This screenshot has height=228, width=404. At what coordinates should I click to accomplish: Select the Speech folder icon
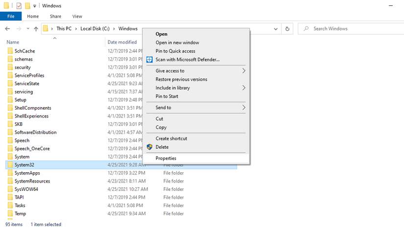pyautogui.click(x=10, y=140)
